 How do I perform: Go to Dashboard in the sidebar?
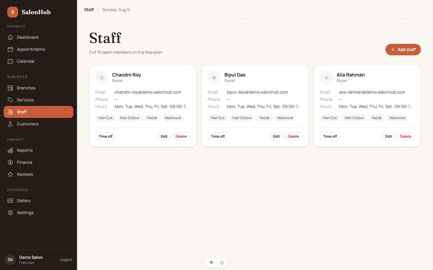point(38,37)
